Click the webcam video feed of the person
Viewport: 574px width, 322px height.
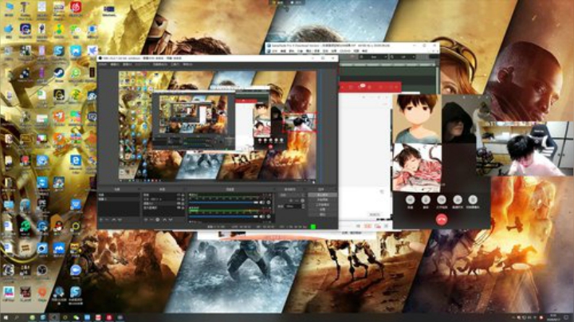pos(525,149)
